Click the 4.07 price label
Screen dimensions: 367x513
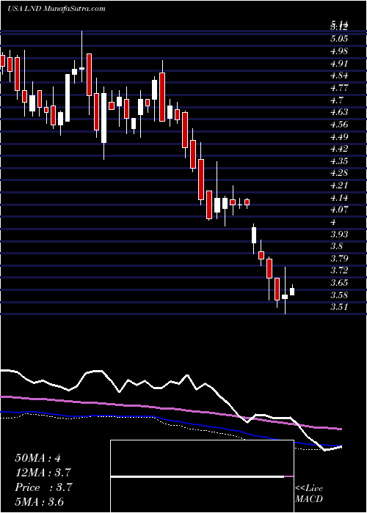(339, 210)
